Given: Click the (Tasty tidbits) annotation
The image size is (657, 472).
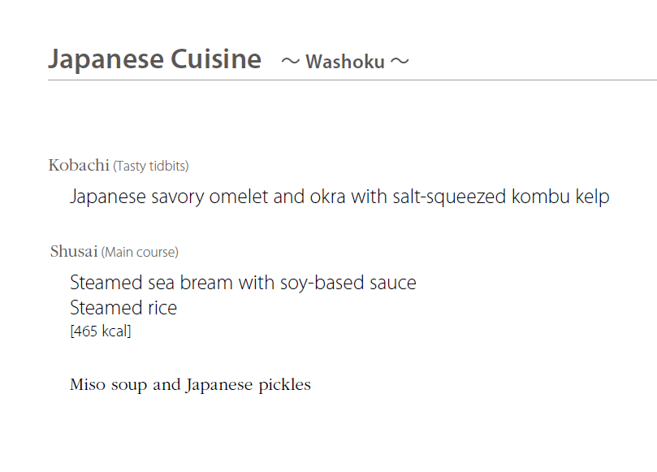Looking at the screenshot, I should pos(151,166).
